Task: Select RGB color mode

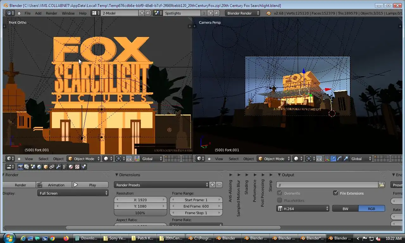Action: coord(371,209)
